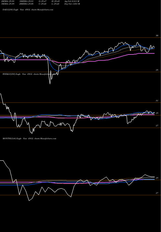This screenshot has height=232, width=161.
Task: Click the 29 axis label on weekly chart
Action: tap(157, 113)
